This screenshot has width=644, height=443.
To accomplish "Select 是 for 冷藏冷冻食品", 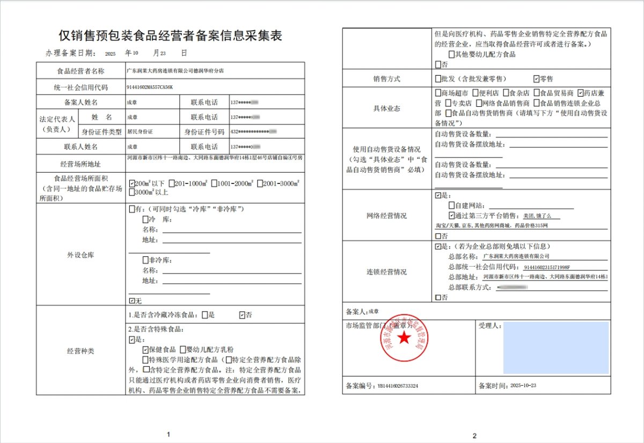I will (204, 315).
